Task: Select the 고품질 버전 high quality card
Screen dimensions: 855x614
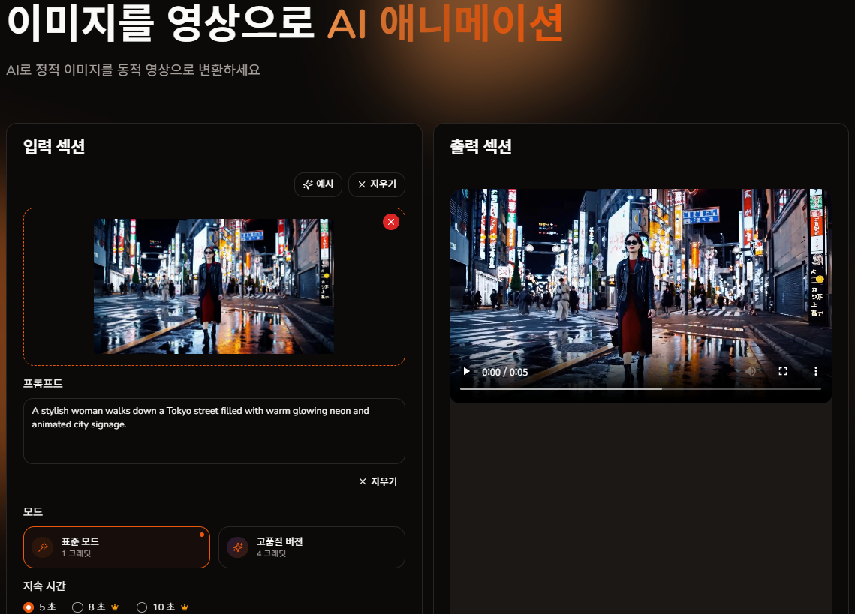Action: 312,547
